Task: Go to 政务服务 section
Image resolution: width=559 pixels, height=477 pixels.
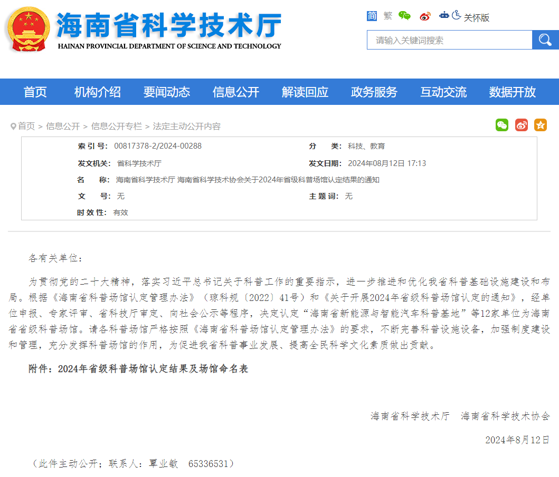Action: (374, 92)
